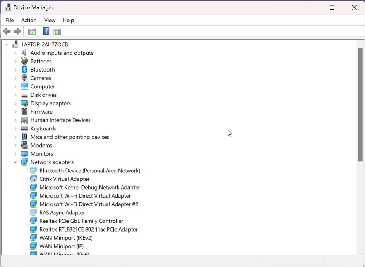The height and width of the screenshot is (267, 365).
Task: Select WAN Miniport (IKEv2) entry
Action: tap(66, 238)
